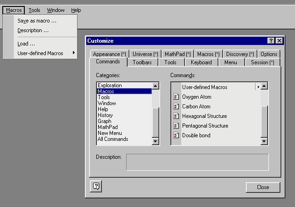Open the Window menu
The height and width of the screenshot is (207, 295).
point(56,10)
